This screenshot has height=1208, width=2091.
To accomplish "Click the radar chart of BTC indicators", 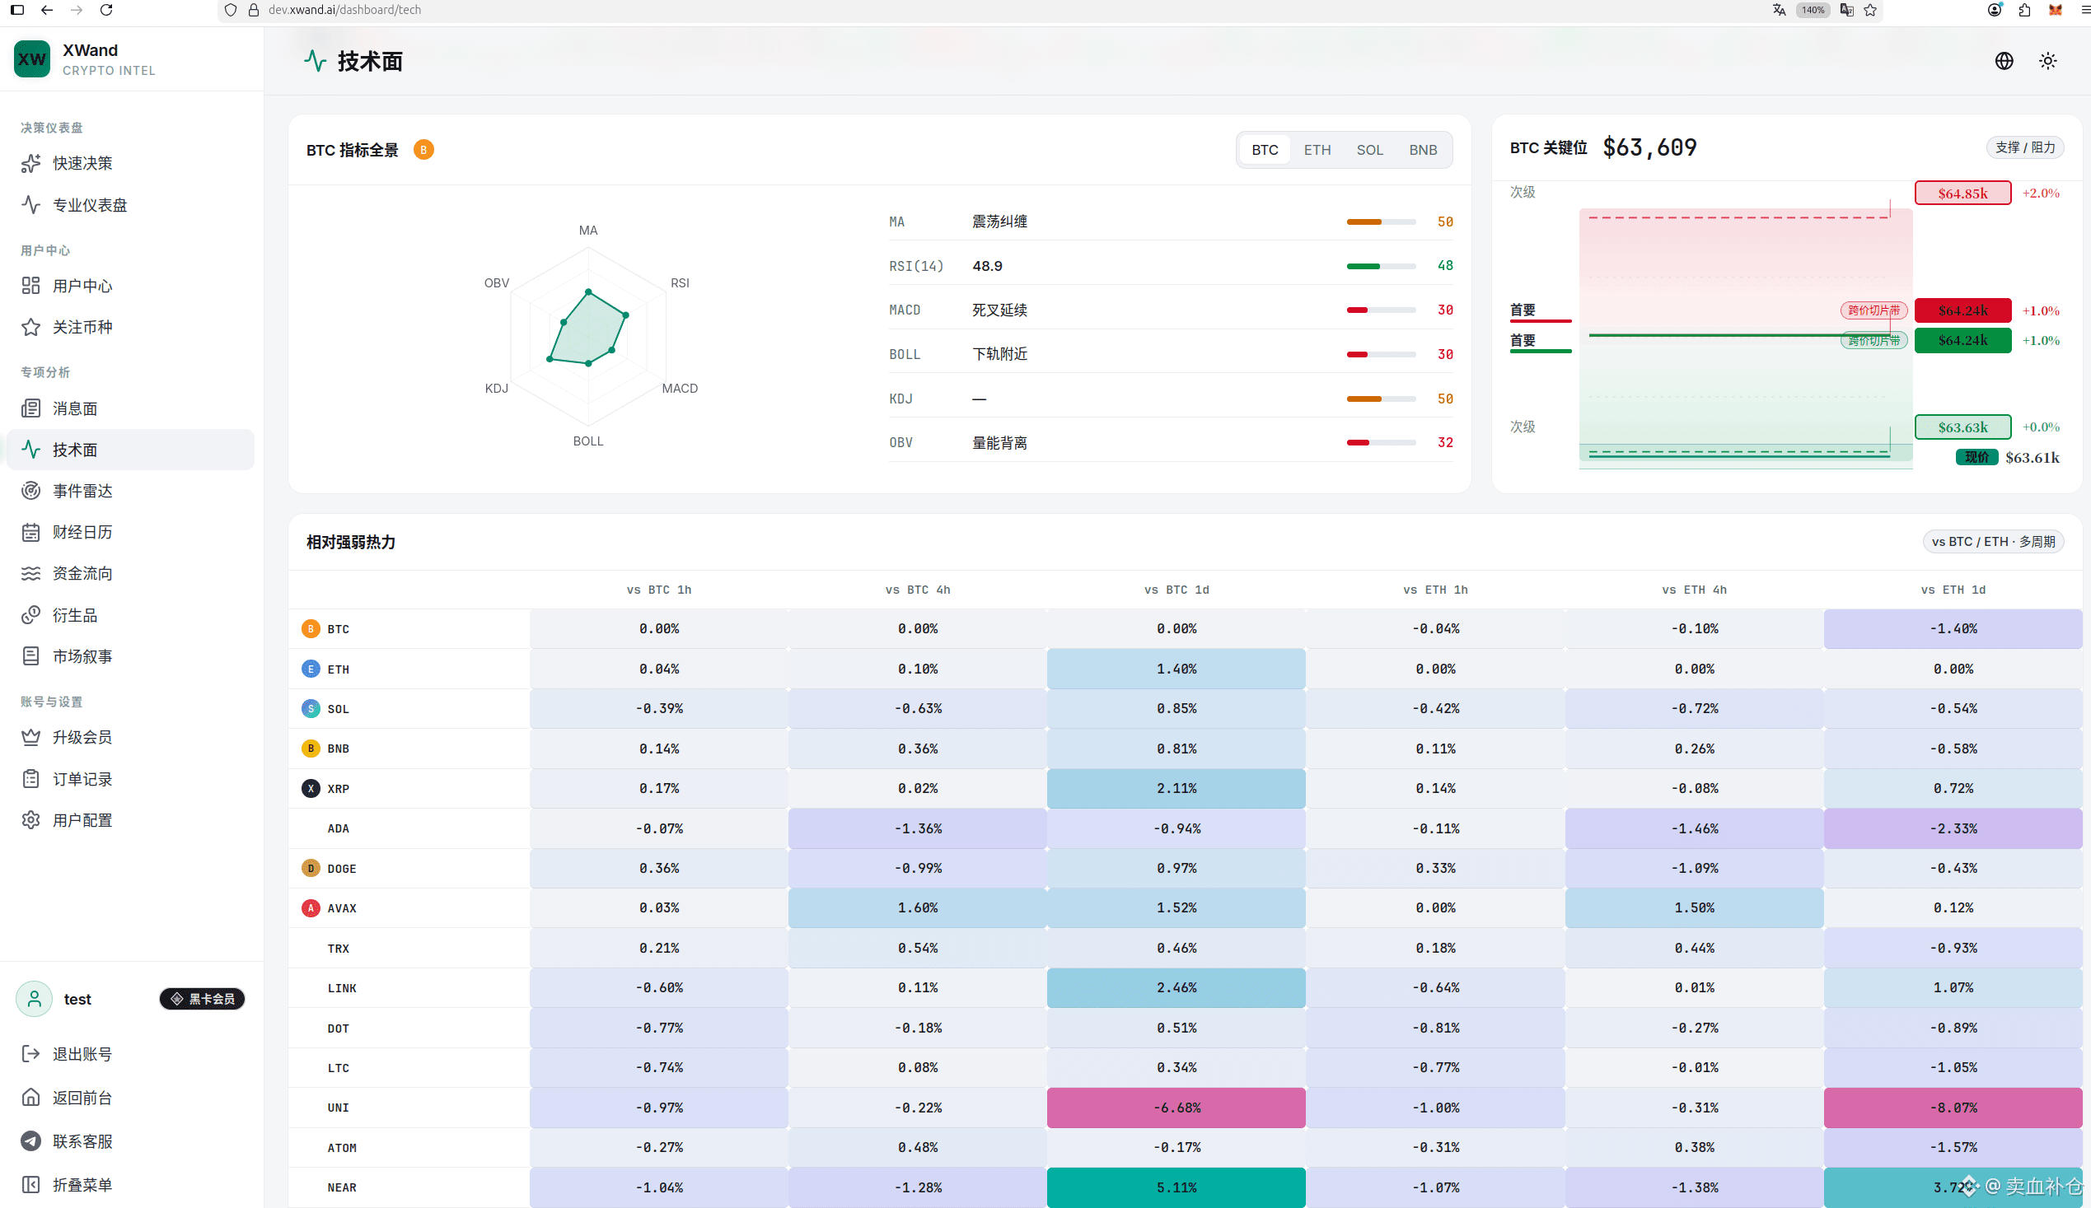I will (x=588, y=336).
